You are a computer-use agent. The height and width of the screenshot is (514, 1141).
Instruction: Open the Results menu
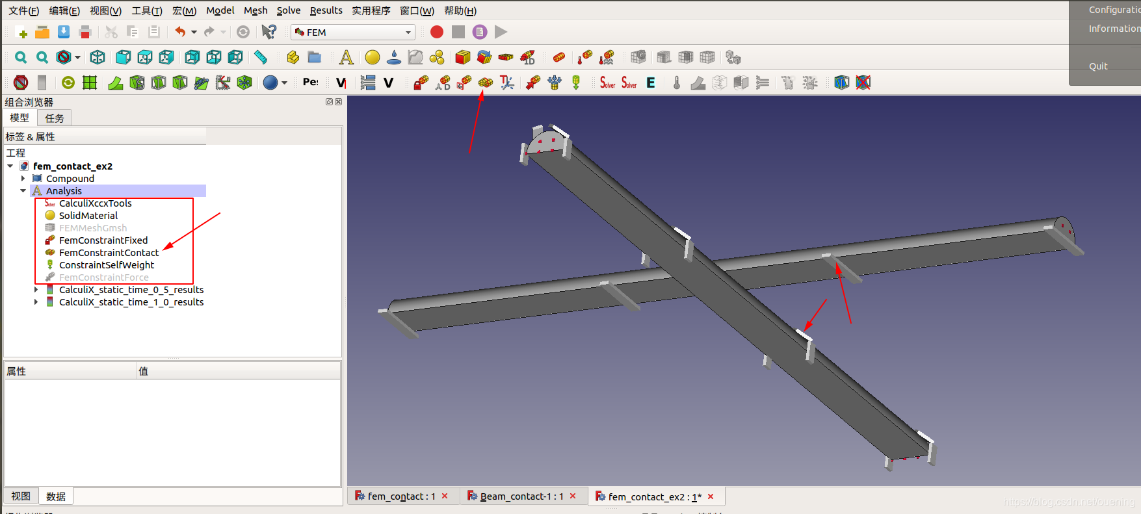click(326, 10)
